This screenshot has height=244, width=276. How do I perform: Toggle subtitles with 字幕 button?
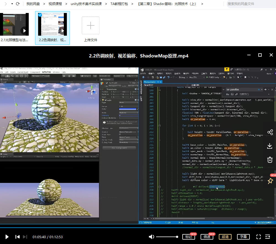pos(243,237)
